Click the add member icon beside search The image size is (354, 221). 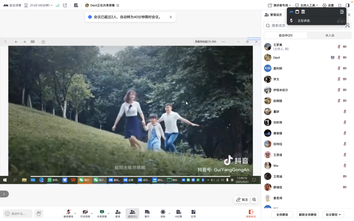point(348,26)
